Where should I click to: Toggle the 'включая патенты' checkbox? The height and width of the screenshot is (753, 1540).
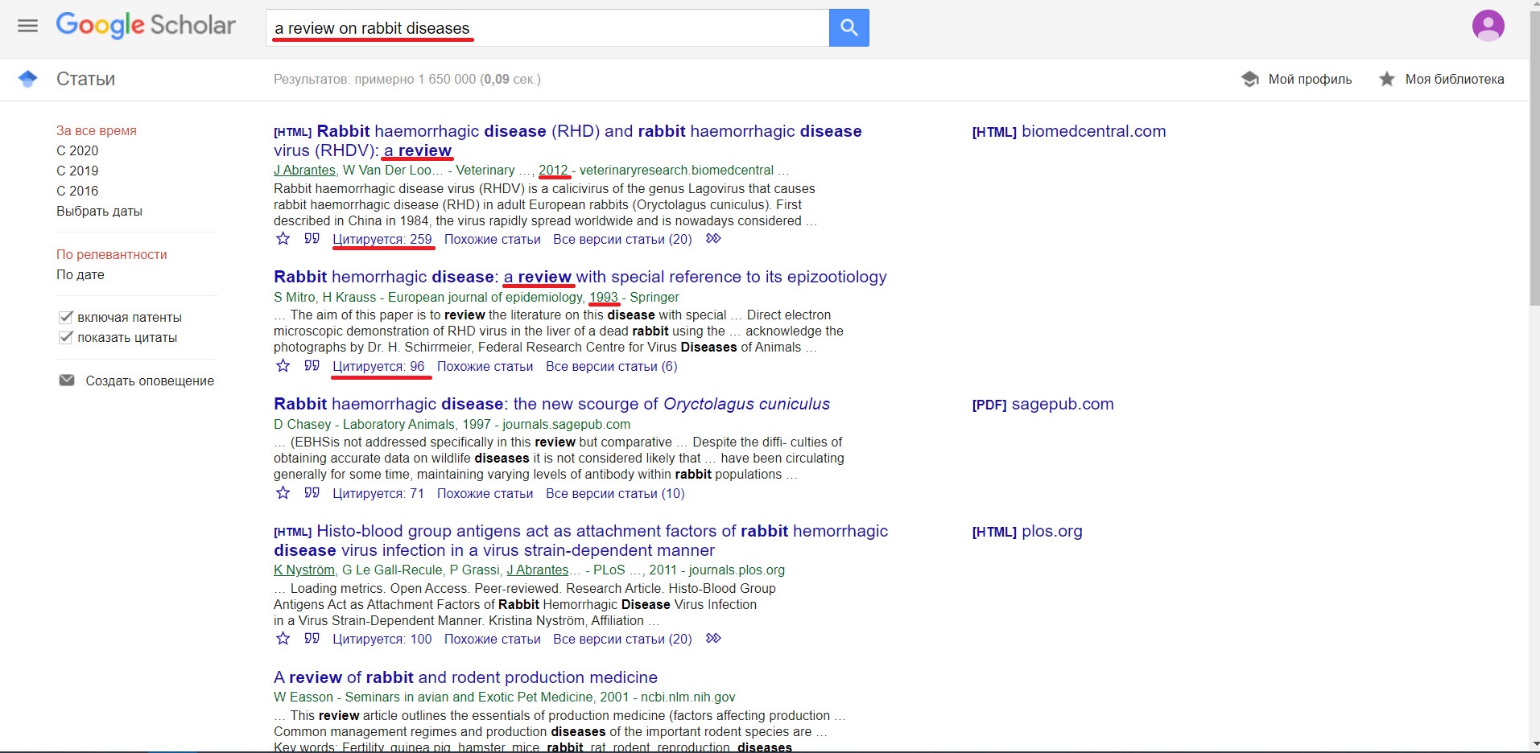(x=66, y=317)
